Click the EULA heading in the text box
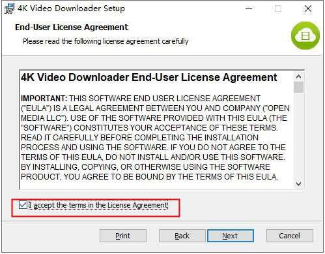Screen dimensions: 325x254 [149, 77]
